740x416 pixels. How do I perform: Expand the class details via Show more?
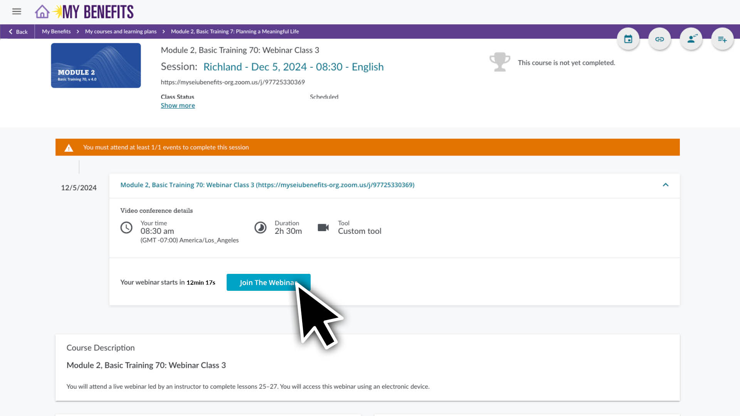[x=178, y=105]
